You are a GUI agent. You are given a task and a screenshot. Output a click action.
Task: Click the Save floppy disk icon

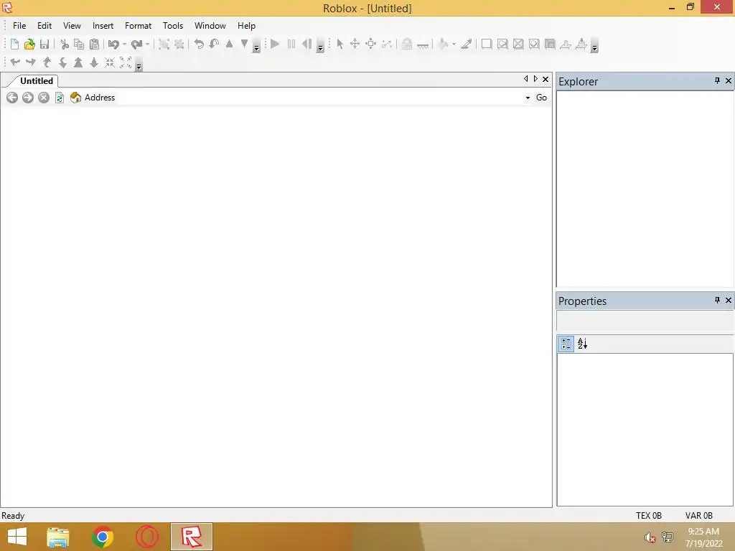(45, 44)
